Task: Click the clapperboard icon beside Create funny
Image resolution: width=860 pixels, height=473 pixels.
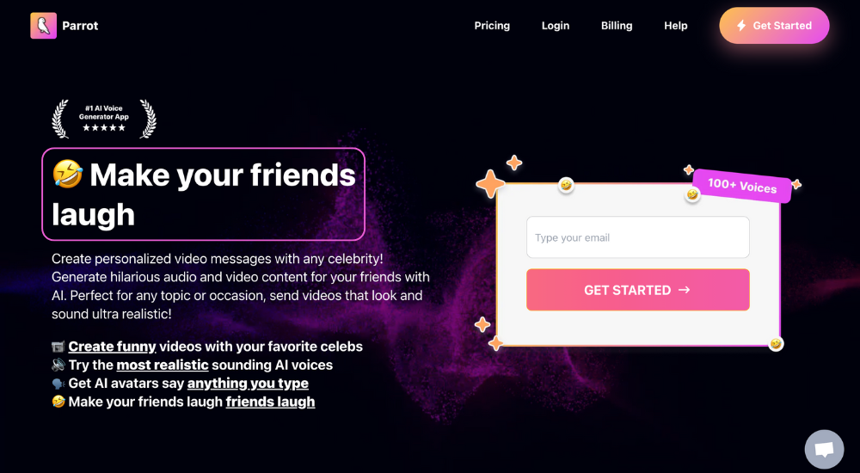Action: pos(58,347)
